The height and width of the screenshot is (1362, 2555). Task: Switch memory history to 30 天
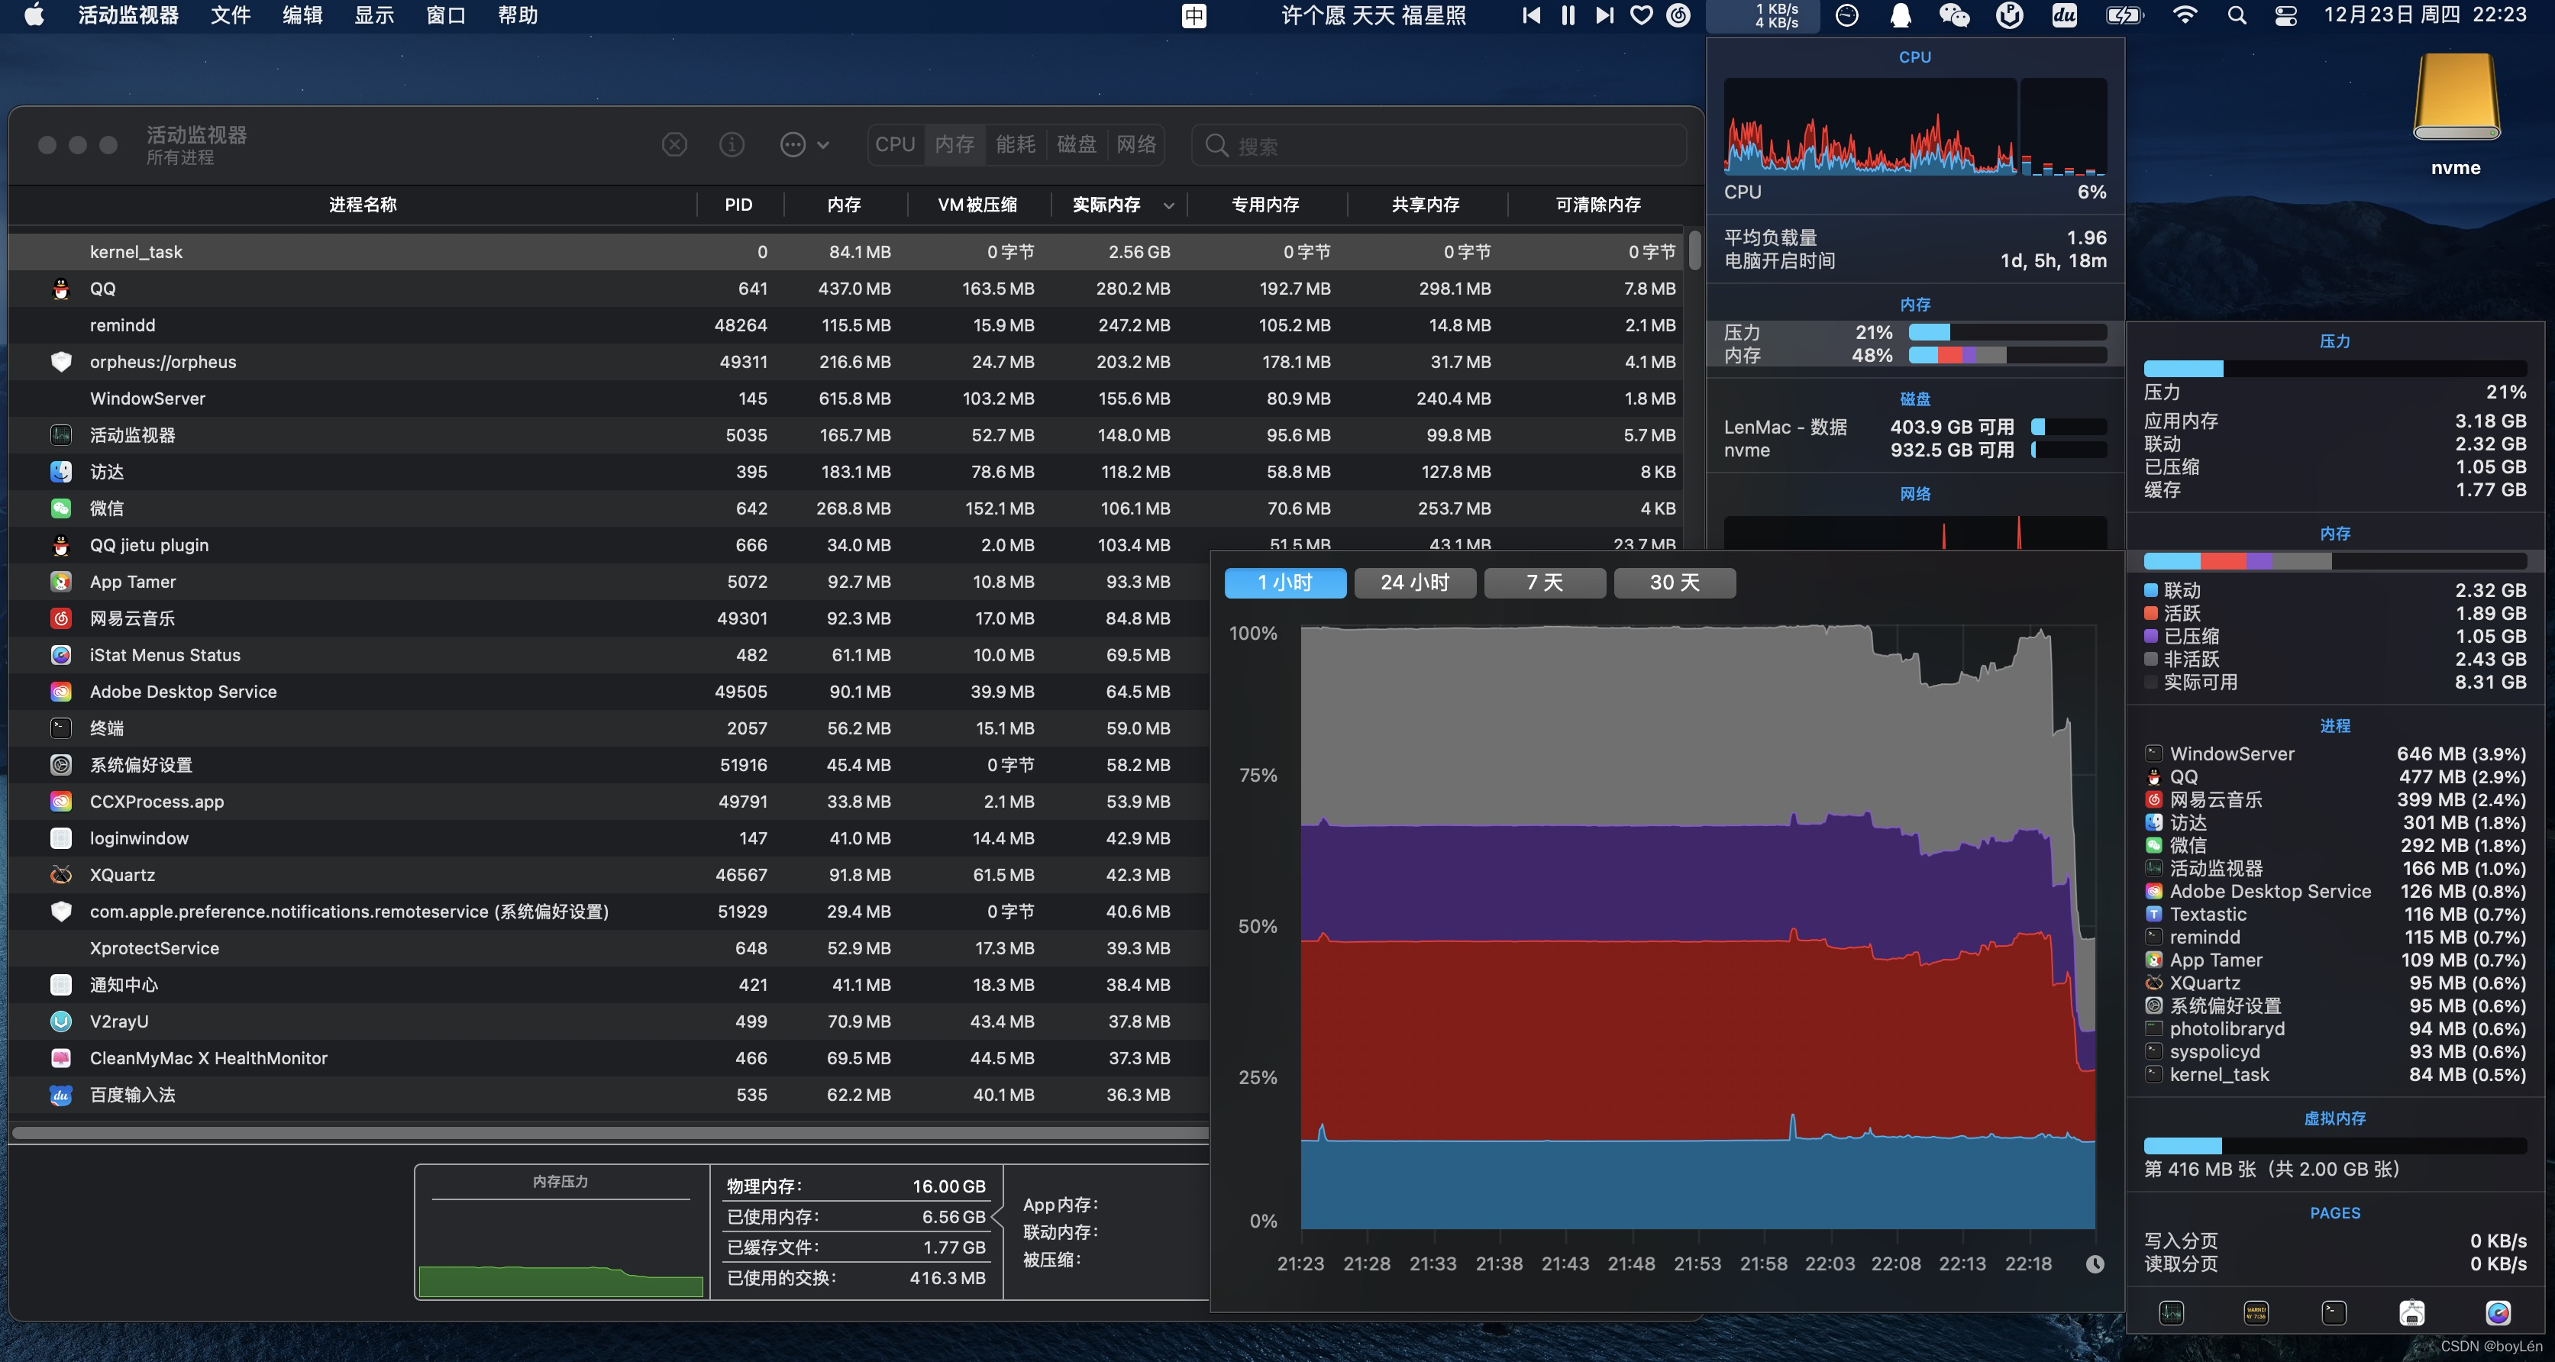(x=1675, y=583)
